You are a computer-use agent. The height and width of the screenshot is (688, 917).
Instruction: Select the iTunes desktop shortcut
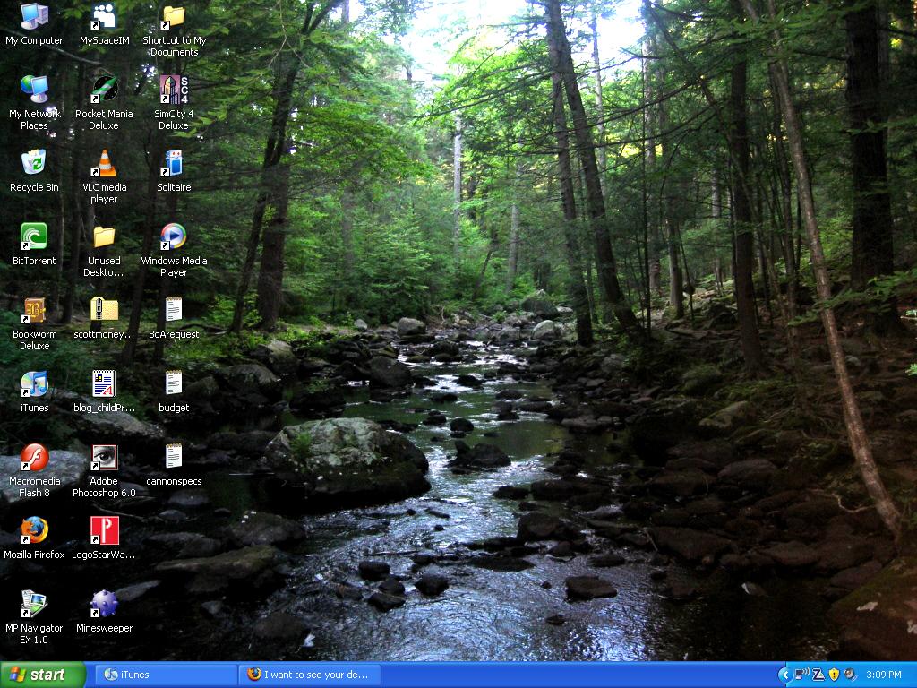tap(34, 384)
